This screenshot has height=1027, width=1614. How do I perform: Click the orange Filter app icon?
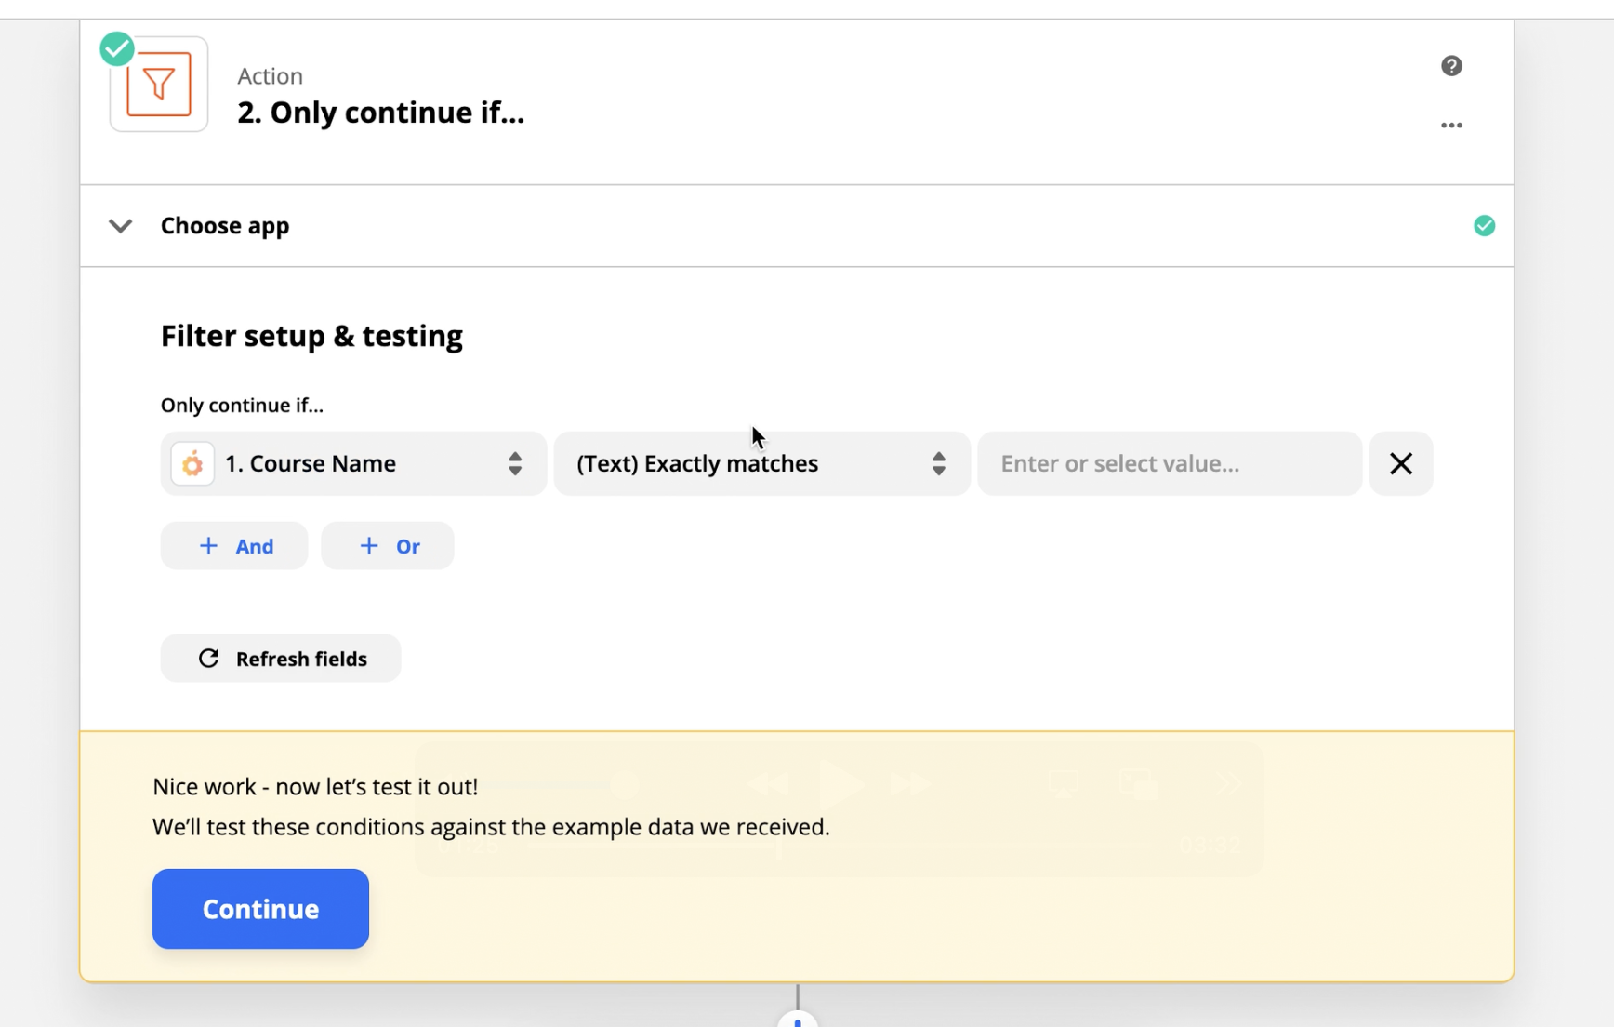pos(159,85)
